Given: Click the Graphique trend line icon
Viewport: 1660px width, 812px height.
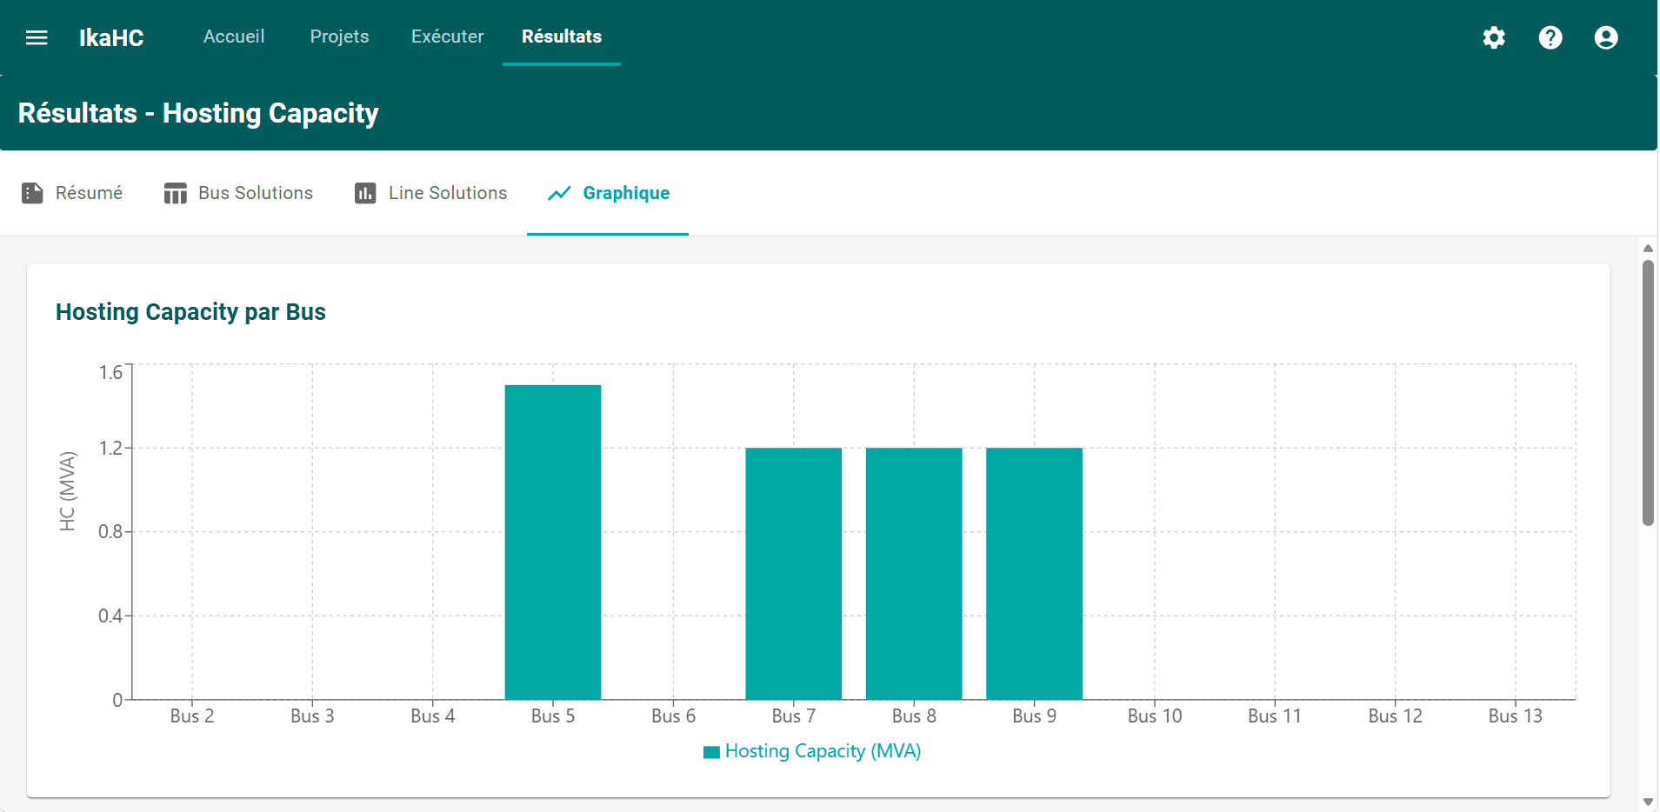Looking at the screenshot, I should coord(559,193).
